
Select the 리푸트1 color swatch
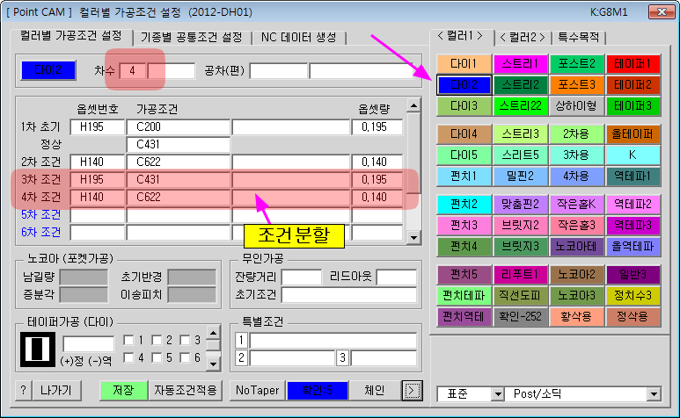(x=520, y=275)
